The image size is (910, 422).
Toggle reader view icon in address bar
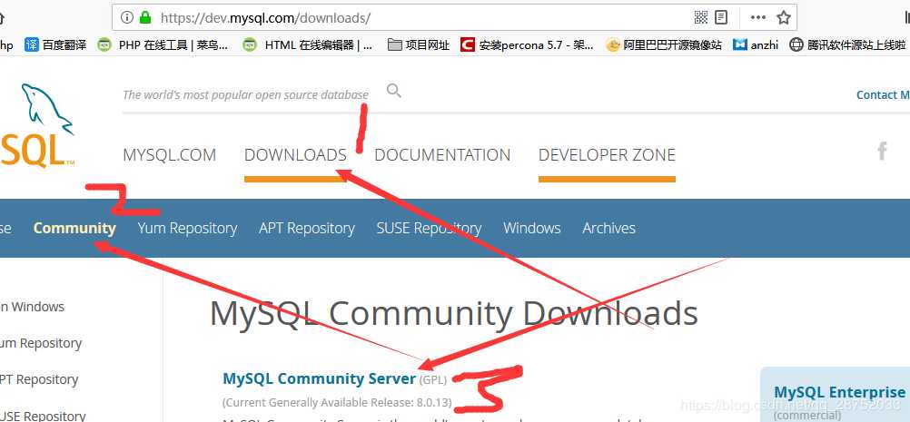pos(721,17)
